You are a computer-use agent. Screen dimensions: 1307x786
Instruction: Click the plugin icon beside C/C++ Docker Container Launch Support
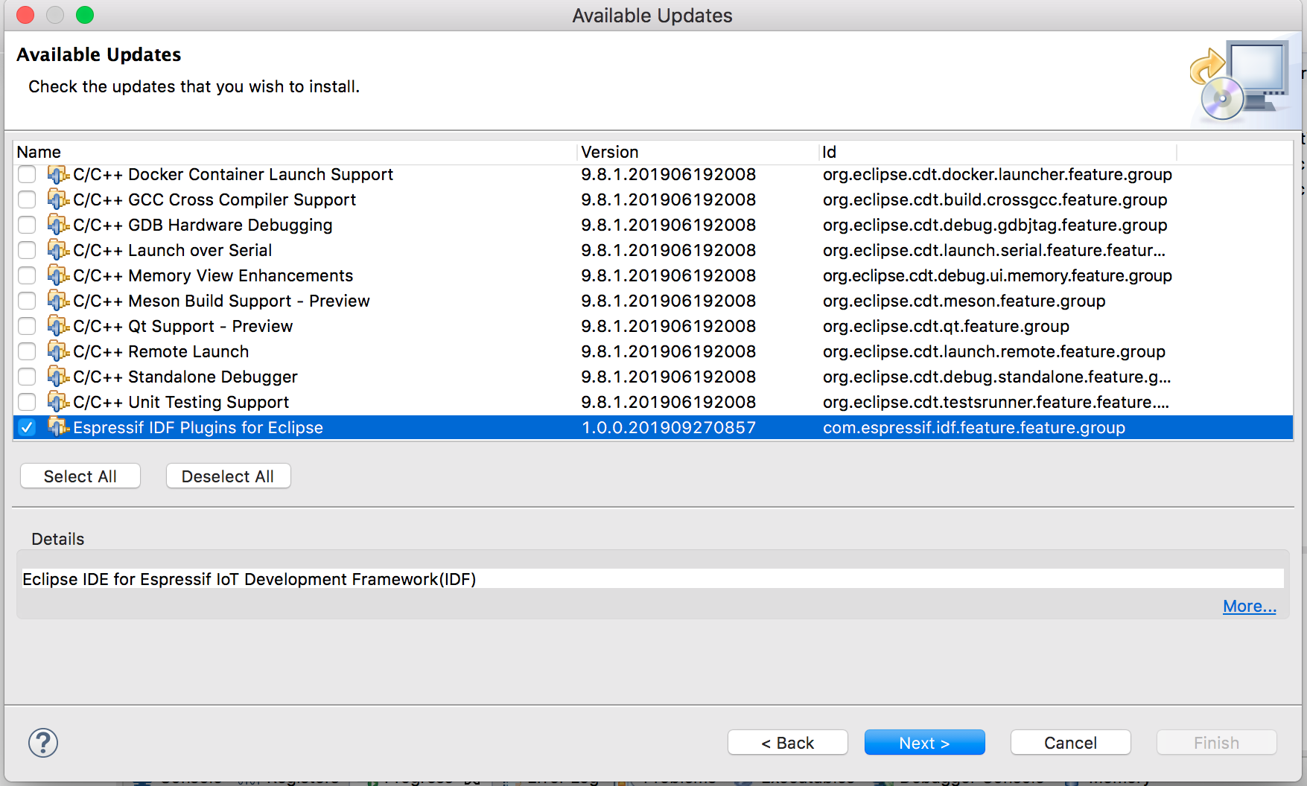tap(57, 174)
